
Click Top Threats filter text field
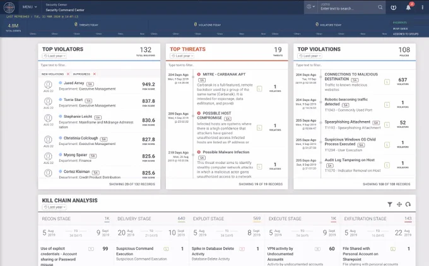click(x=227, y=65)
